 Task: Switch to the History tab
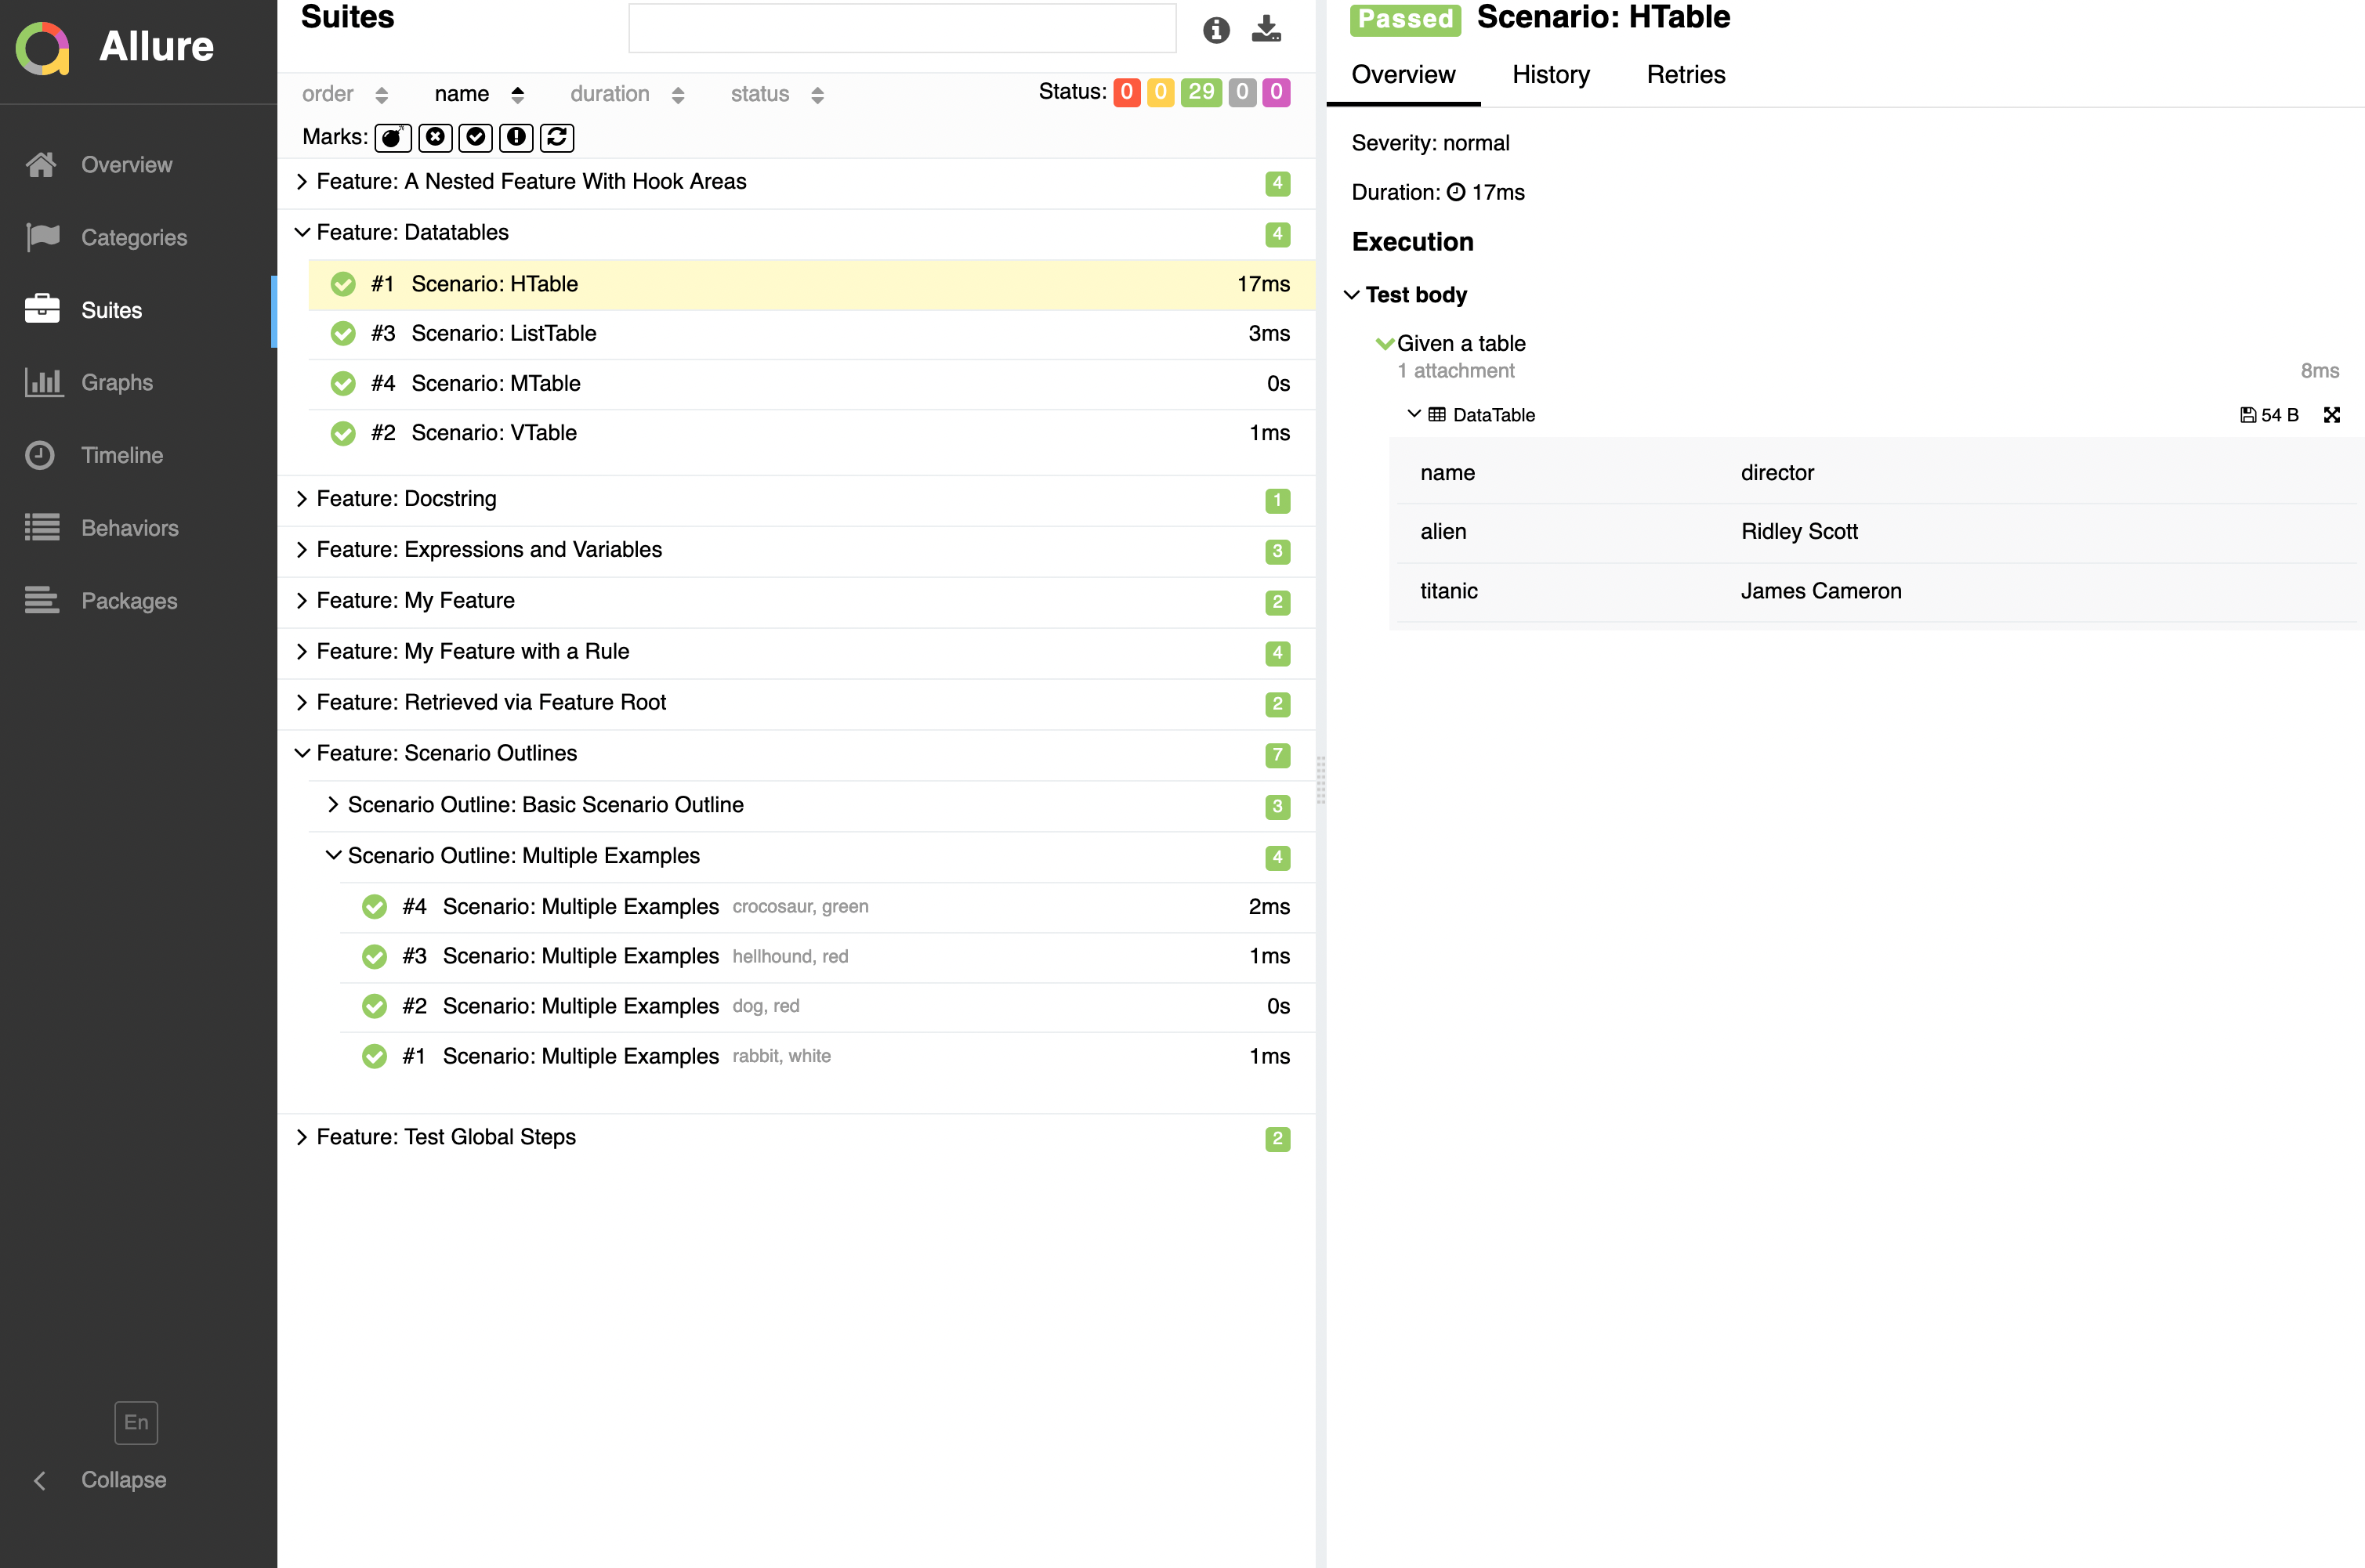pos(1551,75)
